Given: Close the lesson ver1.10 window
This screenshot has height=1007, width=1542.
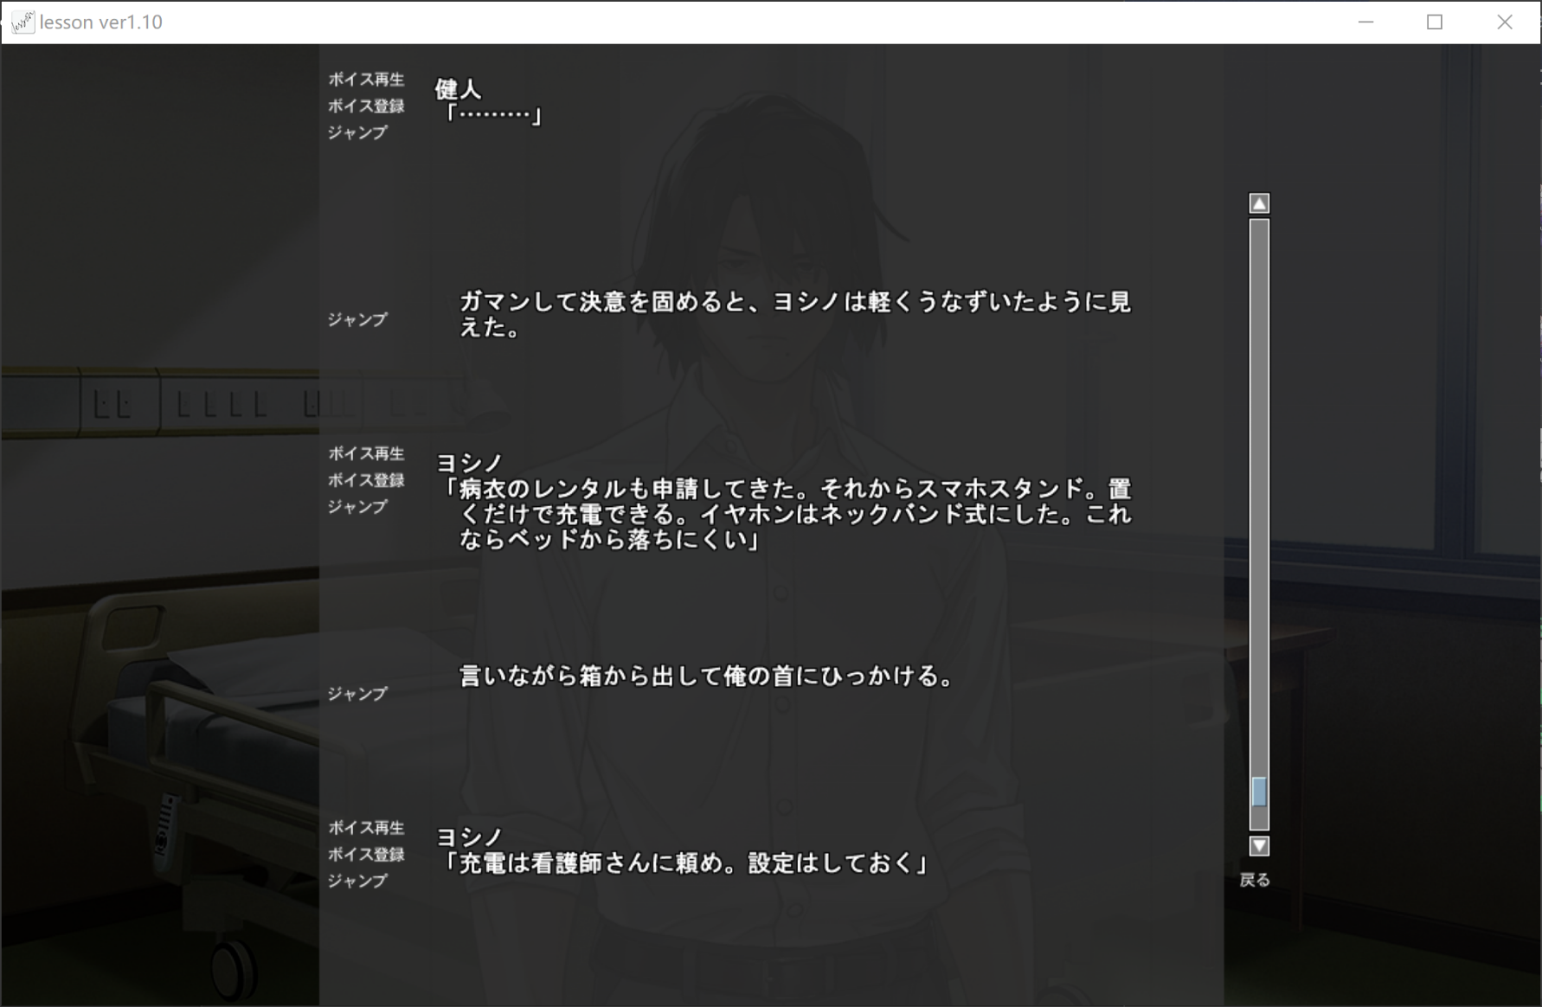Looking at the screenshot, I should pyautogui.click(x=1505, y=22).
